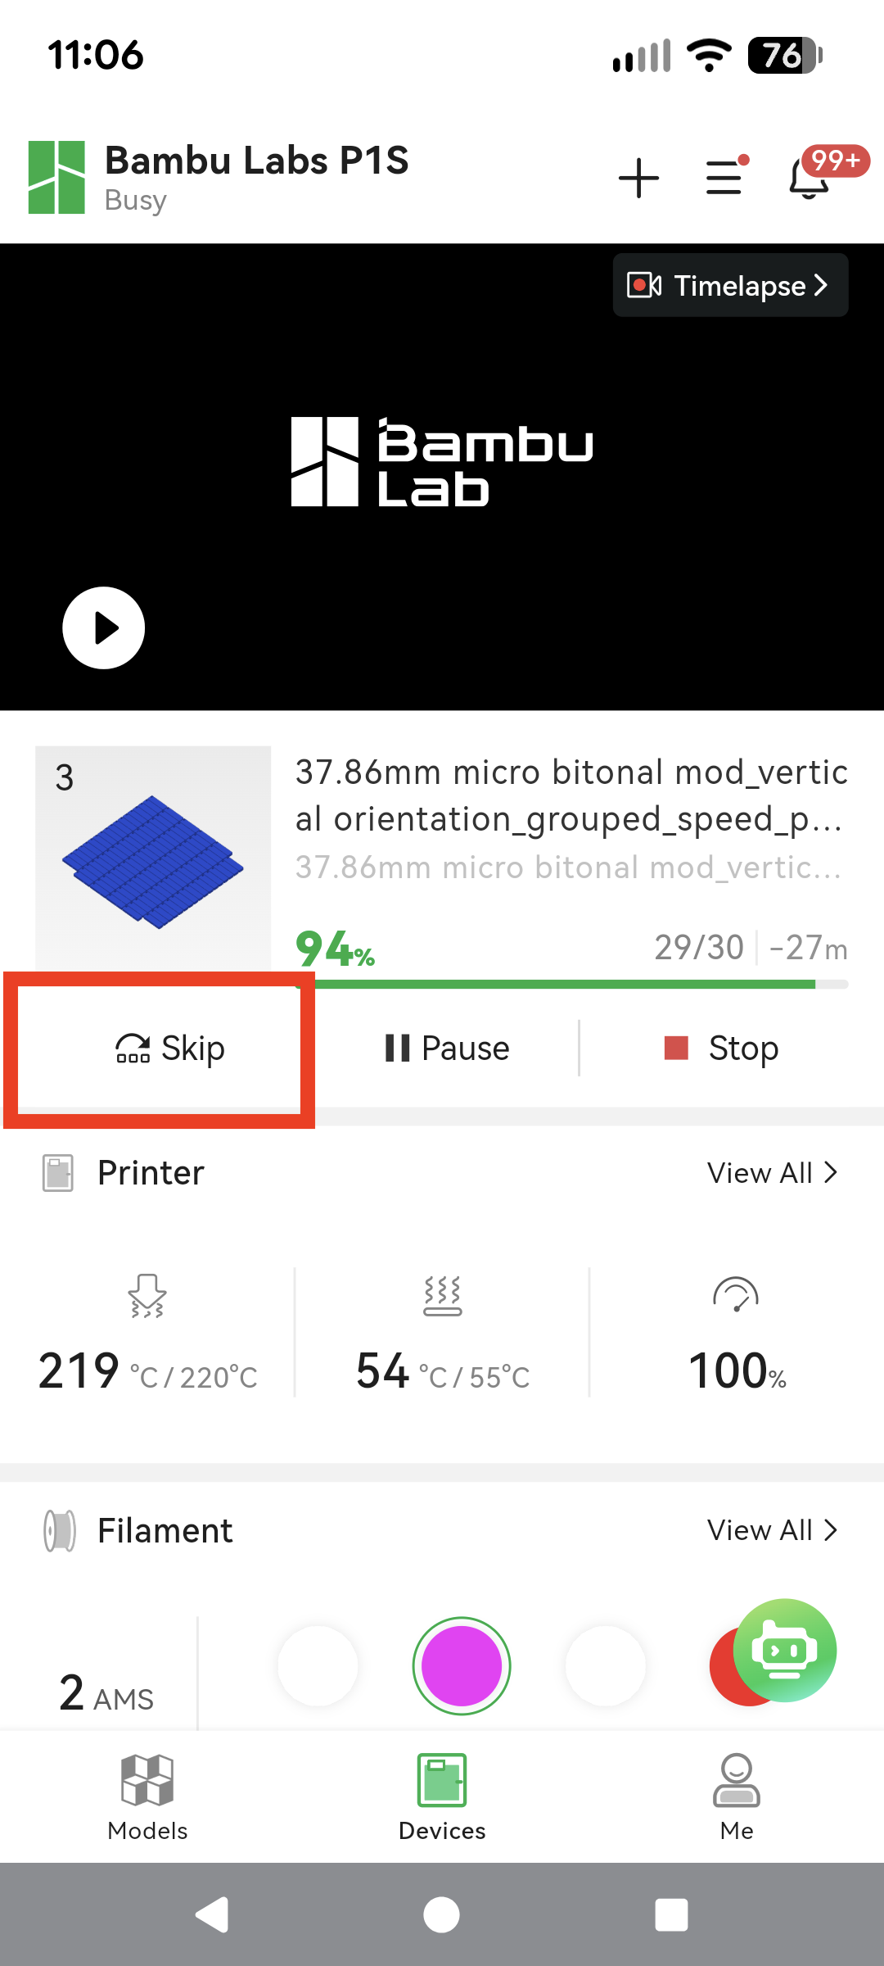884x1966 pixels.
Task: Tap the print speed 100% gauge
Action: pos(737,1335)
